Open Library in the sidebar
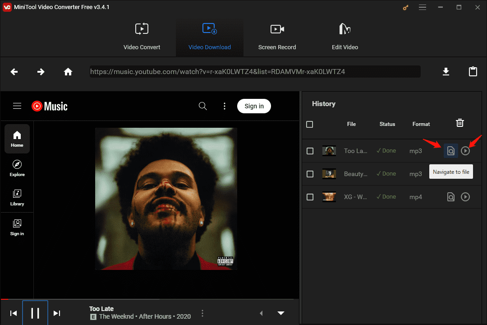Screen dimensions: 487x325 click(17, 198)
